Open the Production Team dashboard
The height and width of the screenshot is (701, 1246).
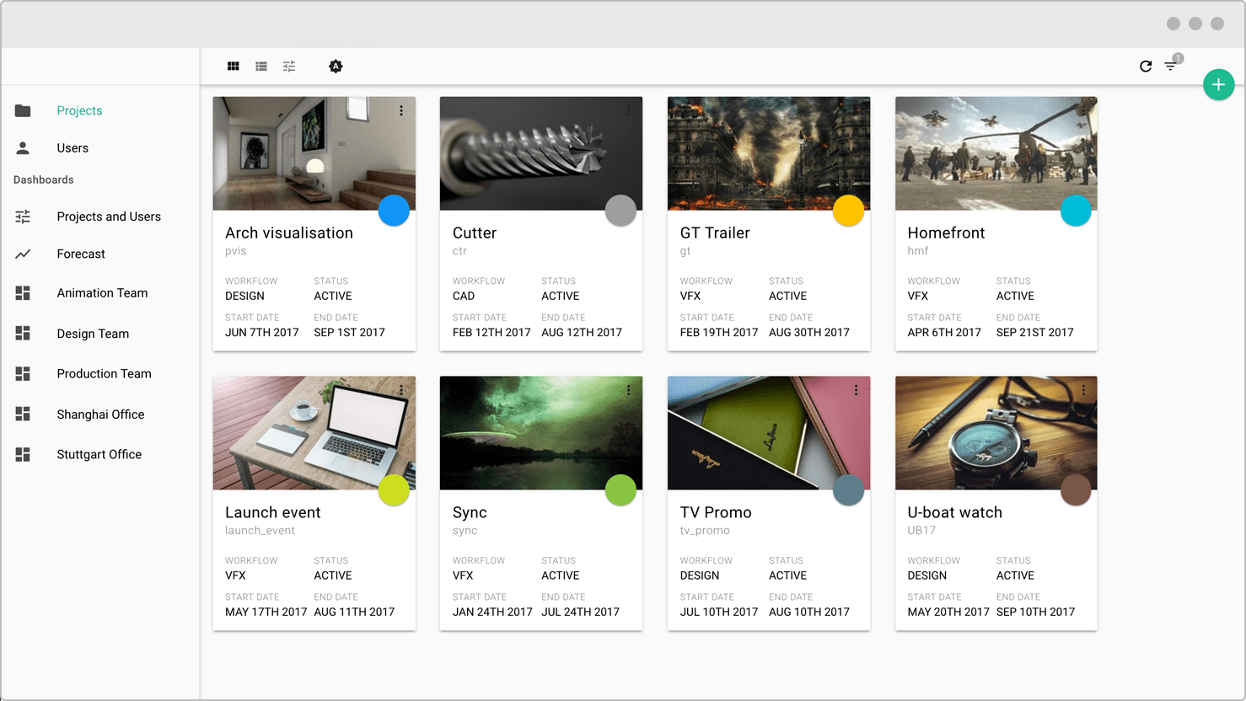coord(104,373)
